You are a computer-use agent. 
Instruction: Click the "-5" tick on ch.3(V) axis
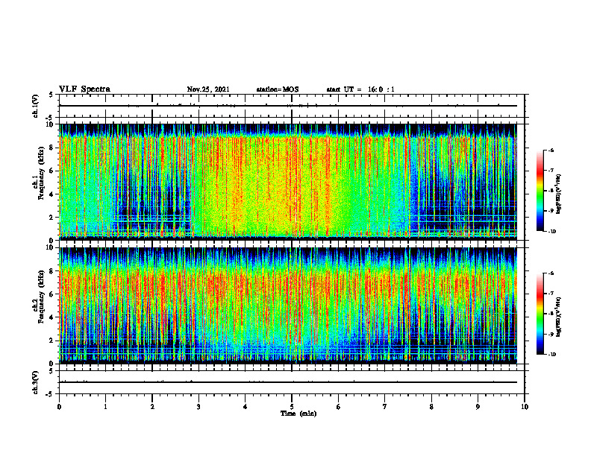[50, 394]
